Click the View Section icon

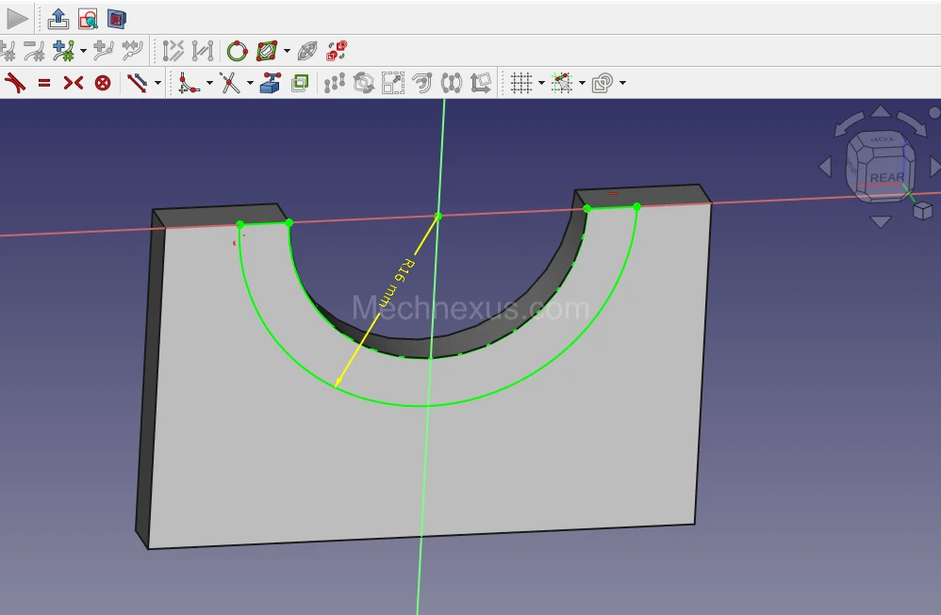coord(116,18)
